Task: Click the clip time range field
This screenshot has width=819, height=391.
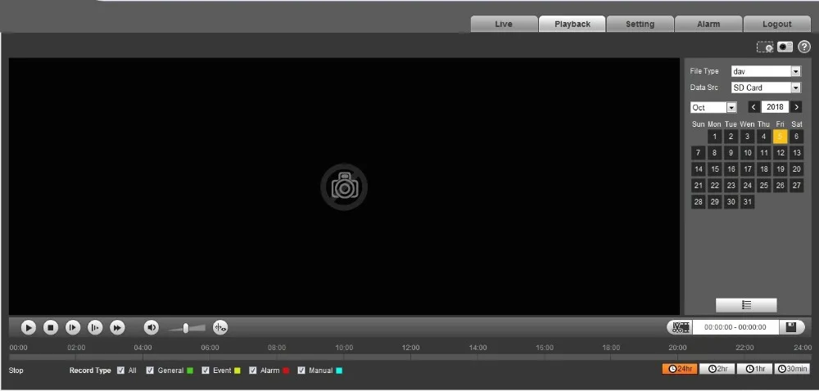Action: (735, 327)
